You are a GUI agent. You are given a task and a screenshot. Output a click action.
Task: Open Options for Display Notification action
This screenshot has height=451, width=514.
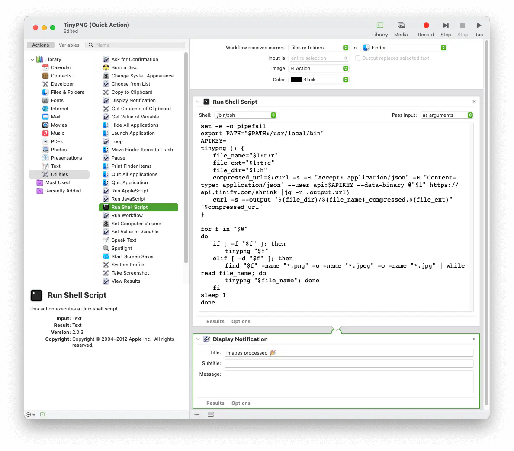pos(241,403)
